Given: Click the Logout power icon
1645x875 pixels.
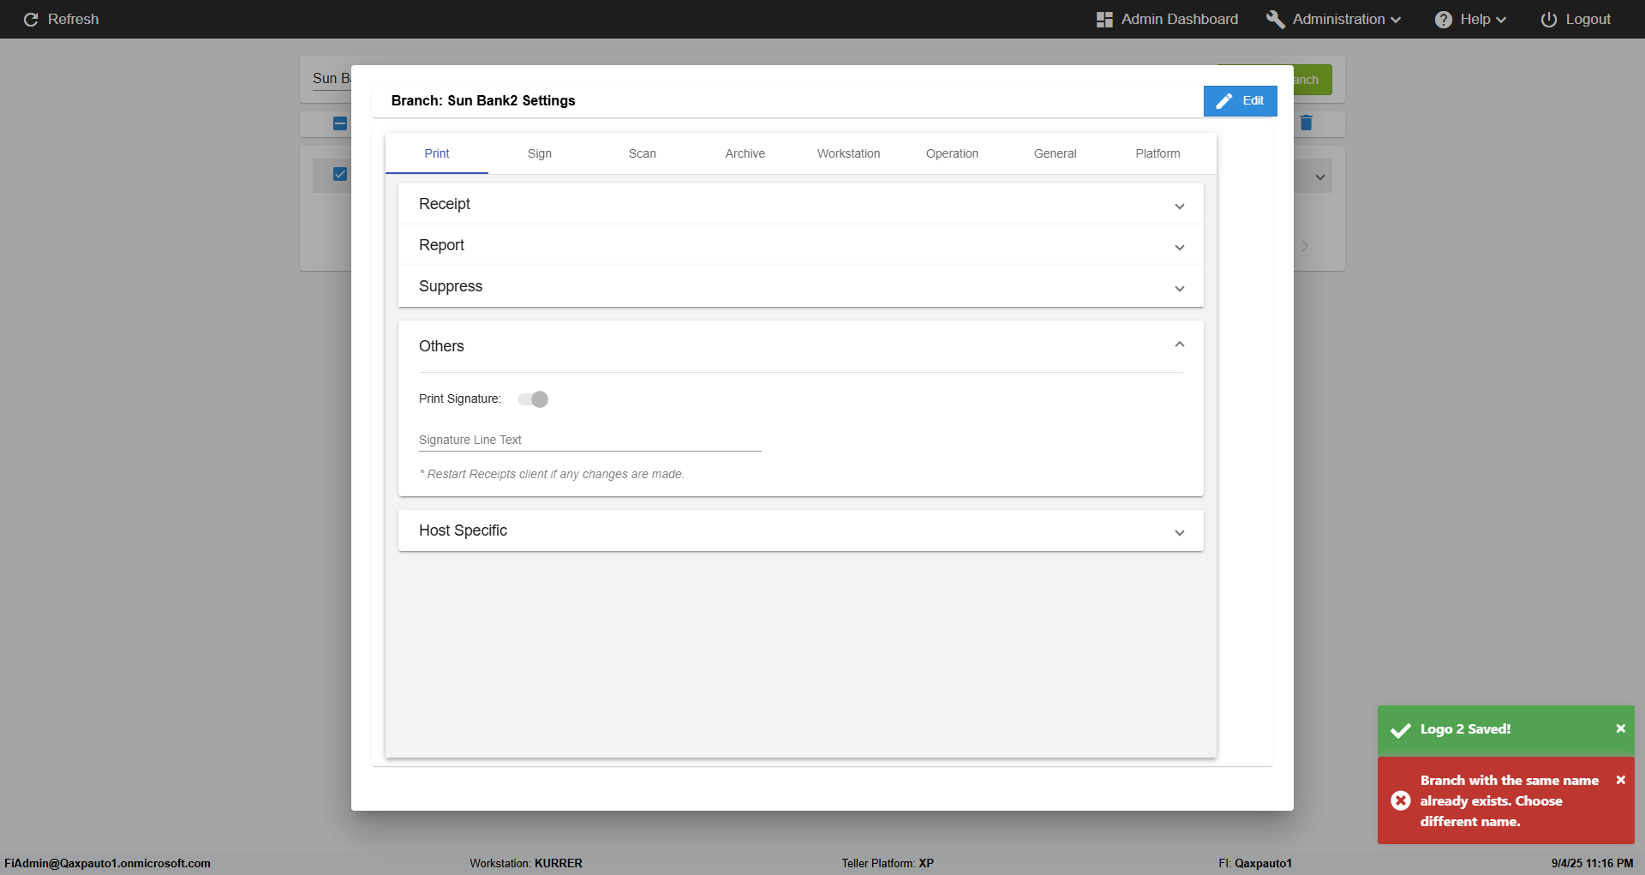Looking at the screenshot, I should point(1549,19).
